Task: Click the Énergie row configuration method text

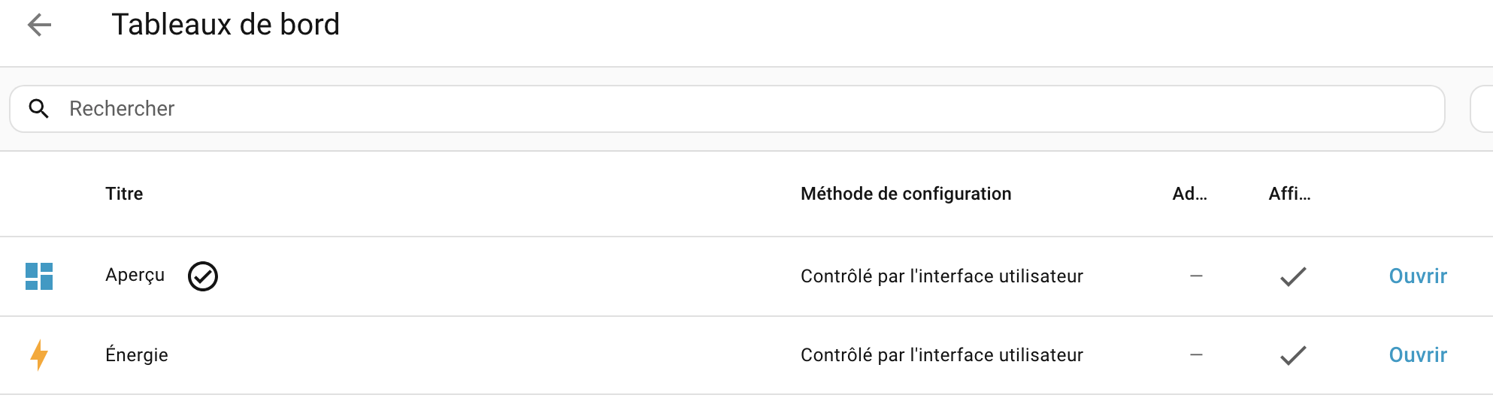Action: 941,355
